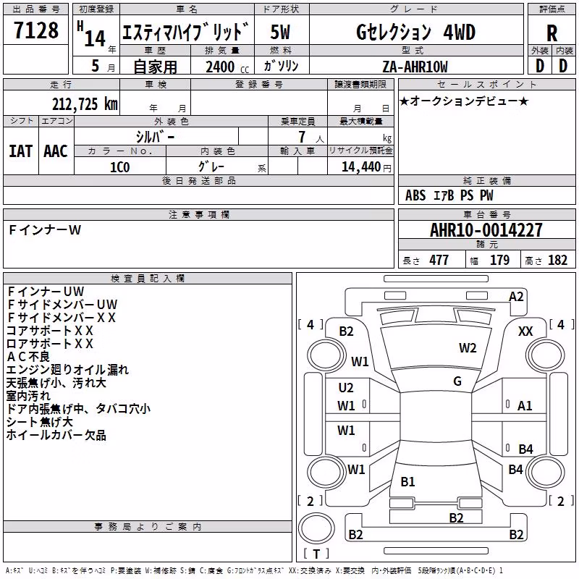Viewport: 579px width, 579px height.
Task: Click the spare tire T circle icon
Action: point(316,528)
